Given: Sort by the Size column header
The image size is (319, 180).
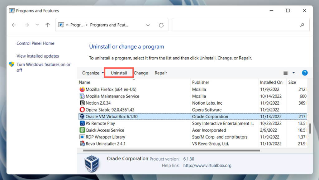Looking at the screenshot, I should [x=292, y=83].
